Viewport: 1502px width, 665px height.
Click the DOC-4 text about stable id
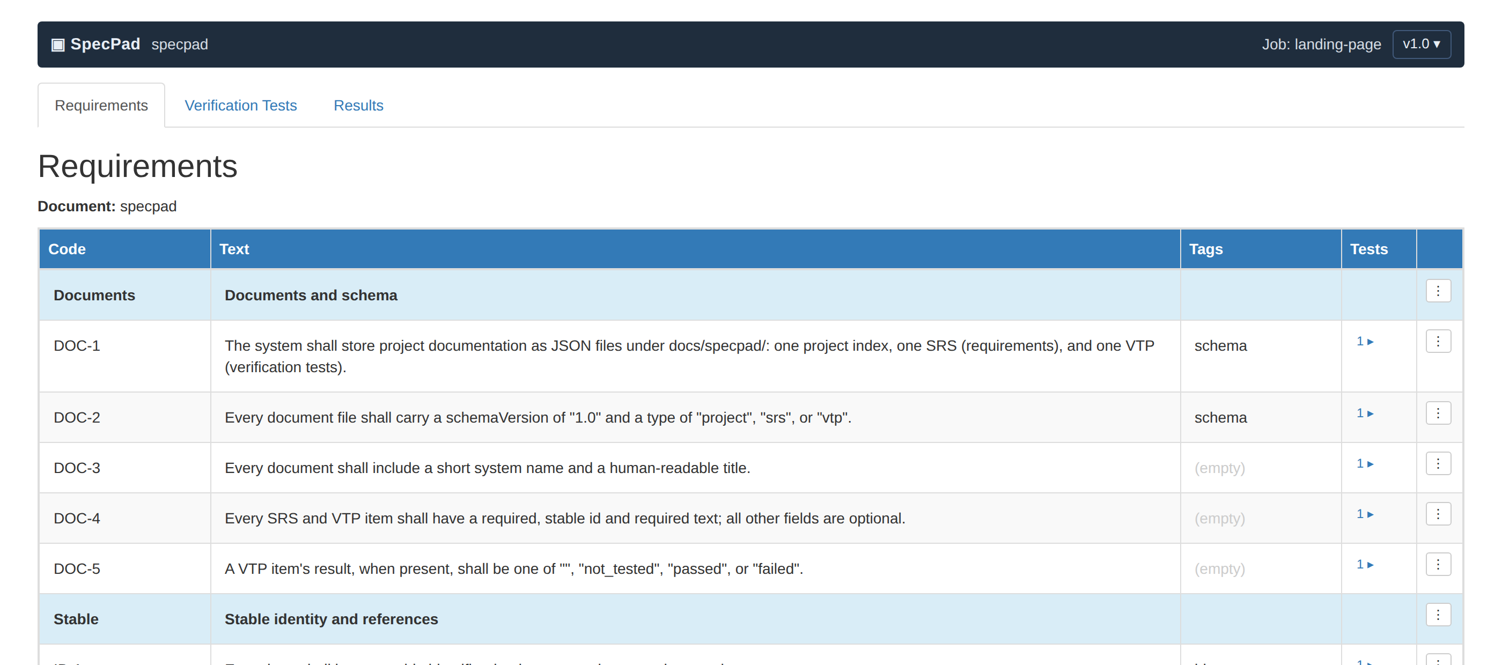[x=565, y=519]
